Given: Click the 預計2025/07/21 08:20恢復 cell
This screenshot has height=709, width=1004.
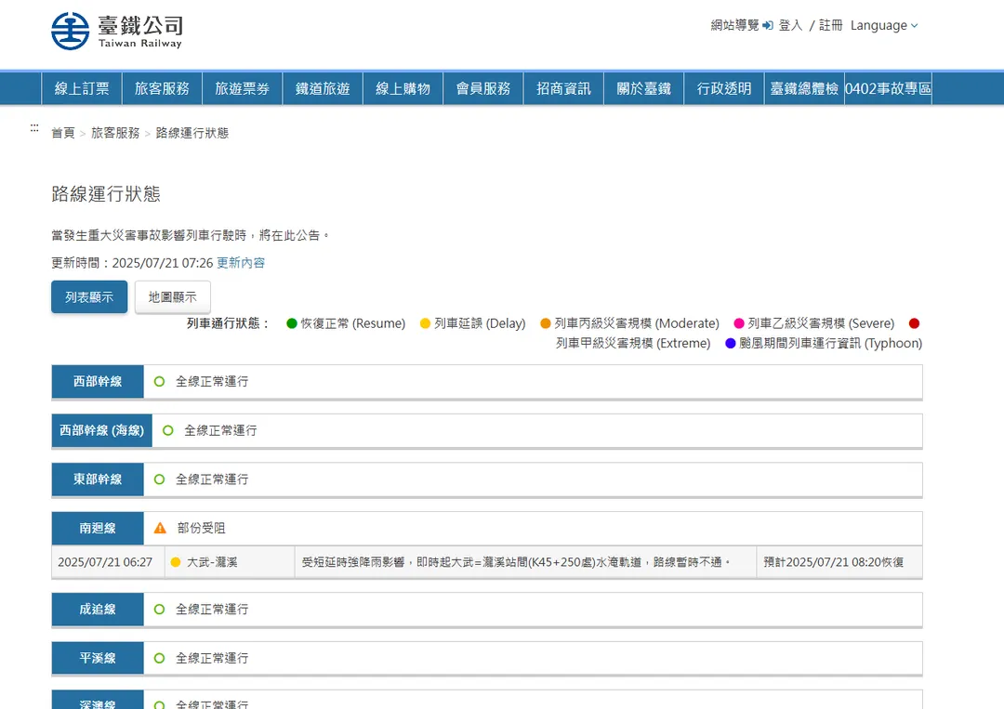Looking at the screenshot, I should 839,562.
